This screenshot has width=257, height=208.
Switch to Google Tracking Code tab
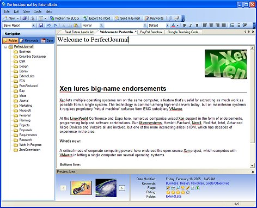pos(184,32)
